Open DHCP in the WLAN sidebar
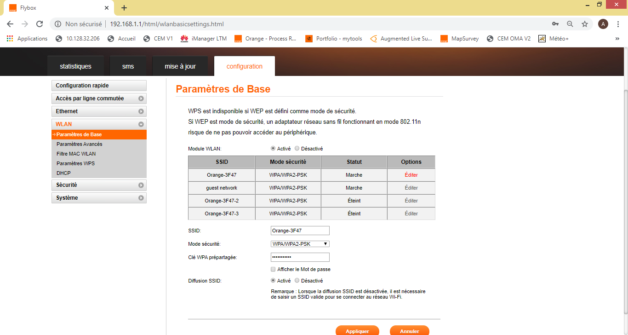 pos(63,173)
